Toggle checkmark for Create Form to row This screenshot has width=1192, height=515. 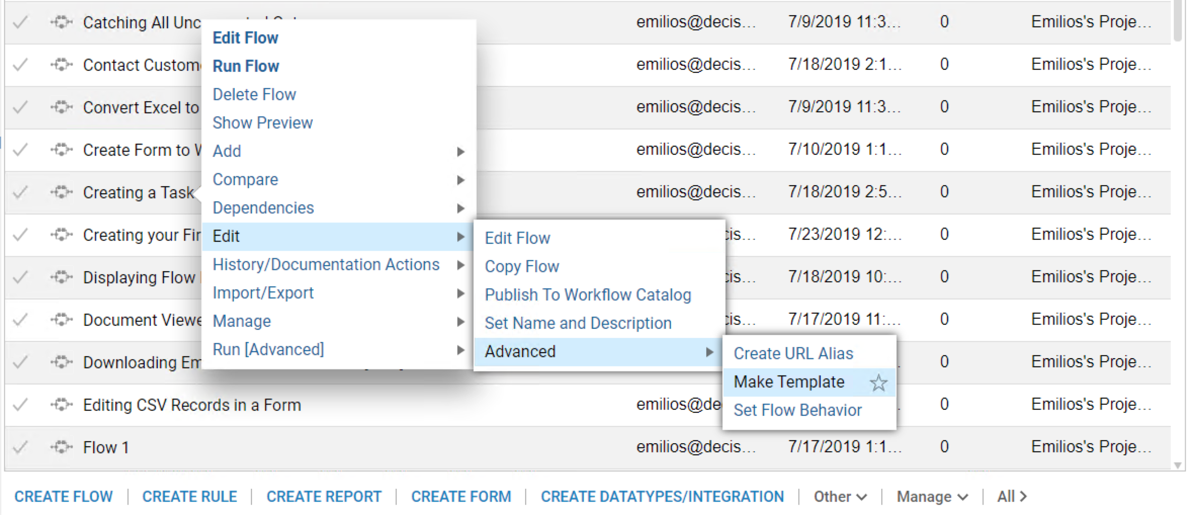click(x=20, y=150)
